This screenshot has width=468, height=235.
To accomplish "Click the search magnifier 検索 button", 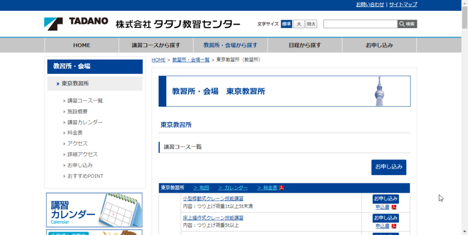I will 407,24.
